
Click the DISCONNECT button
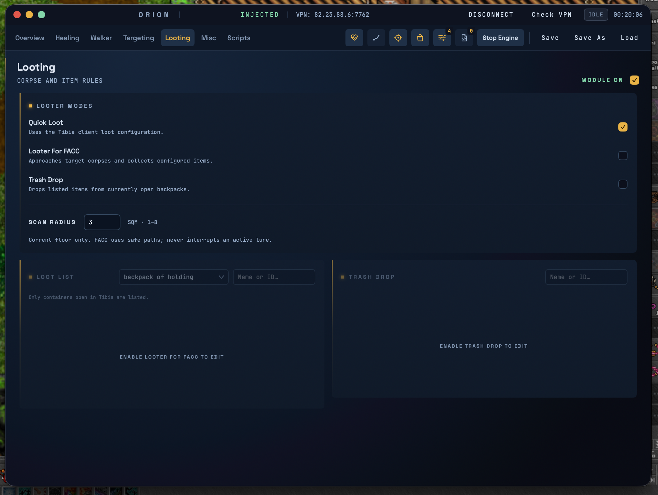(491, 15)
